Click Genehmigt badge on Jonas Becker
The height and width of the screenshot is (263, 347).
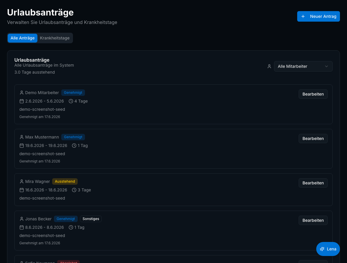66,219
